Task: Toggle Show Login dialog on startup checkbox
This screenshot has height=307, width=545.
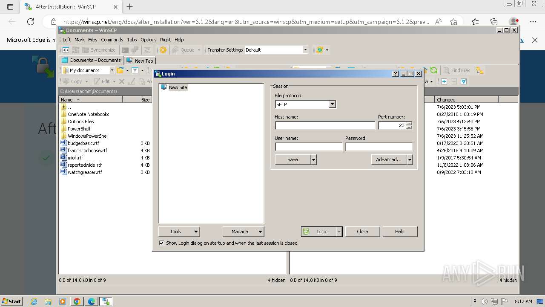Action: [161, 243]
